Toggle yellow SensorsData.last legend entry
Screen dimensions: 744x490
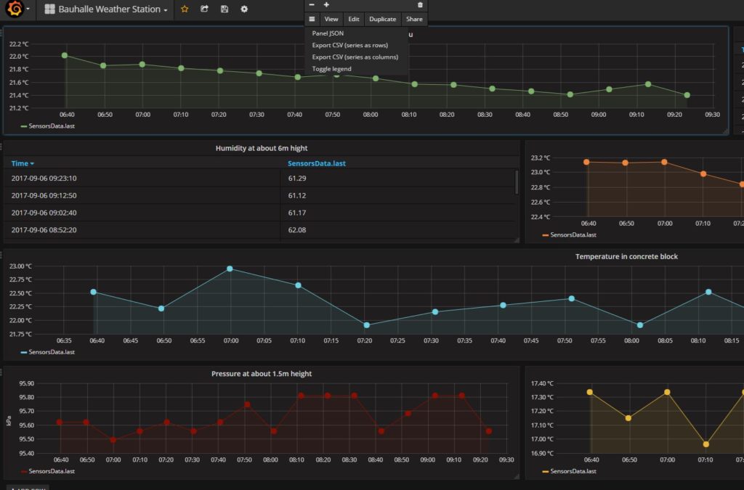(x=573, y=471)
